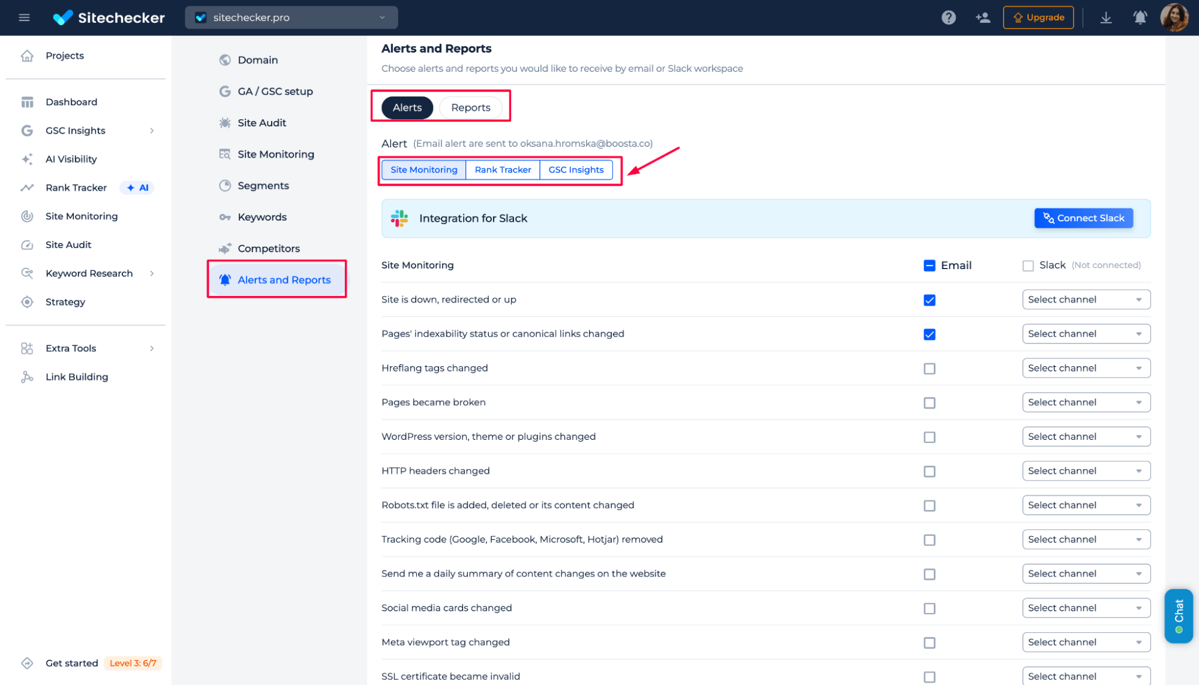The image size is (1199, 685).
Task: Go to AI Visibility in sidebar
Action: pos(71,159)
